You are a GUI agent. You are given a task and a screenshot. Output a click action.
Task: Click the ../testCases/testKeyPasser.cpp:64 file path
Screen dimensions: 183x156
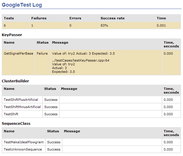click(81, 60)
